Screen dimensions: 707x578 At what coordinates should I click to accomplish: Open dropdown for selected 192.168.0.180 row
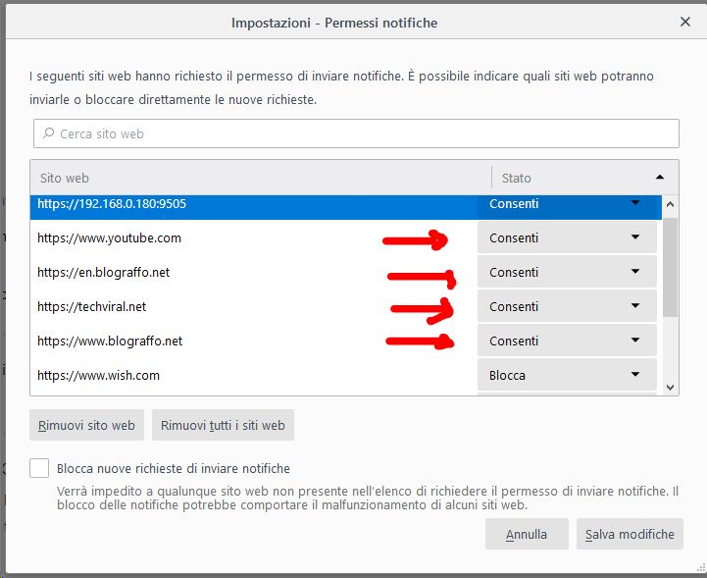tap(567, 204)
